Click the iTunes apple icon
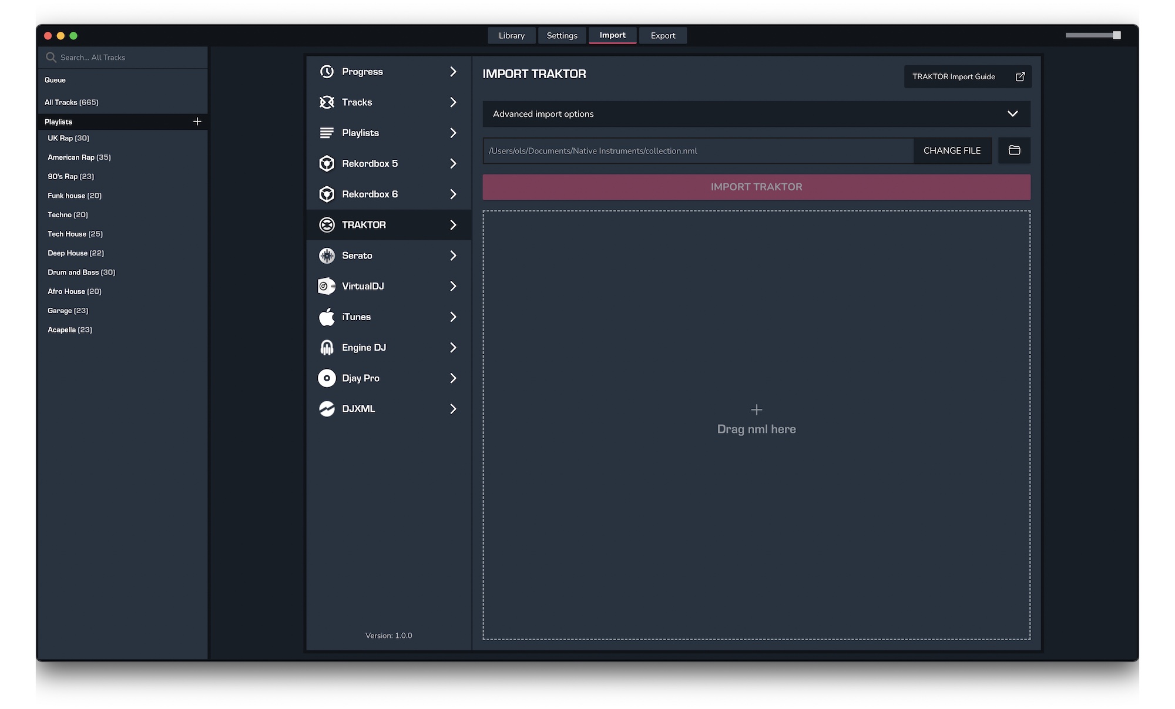 point(327,317)
